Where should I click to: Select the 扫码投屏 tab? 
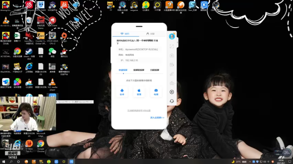tap(155, 70)
